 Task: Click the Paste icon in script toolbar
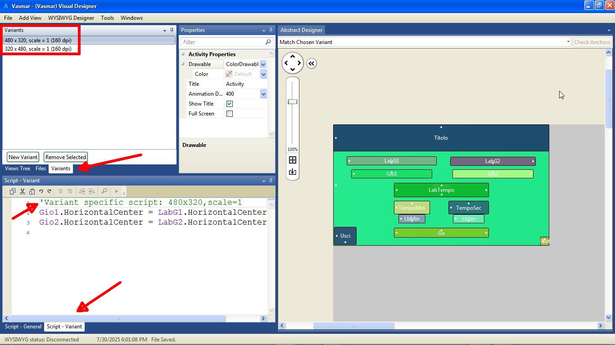(32, 191)
